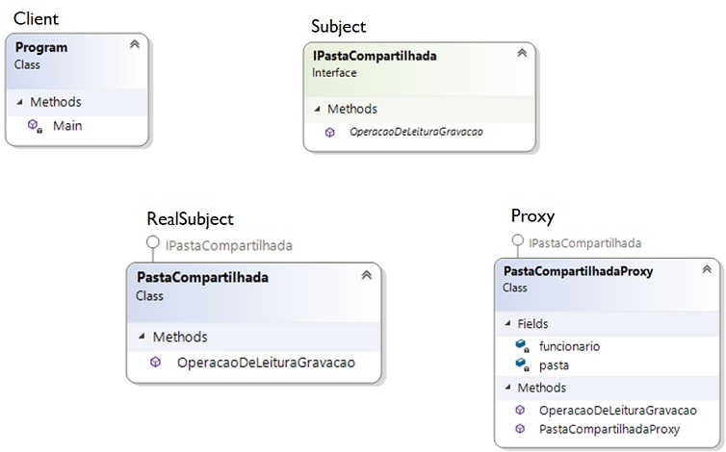The image size is (726, 452).
Task: Collapse Fields section in PastaCompartilhadaProxy
Action: tap(508, 324)
